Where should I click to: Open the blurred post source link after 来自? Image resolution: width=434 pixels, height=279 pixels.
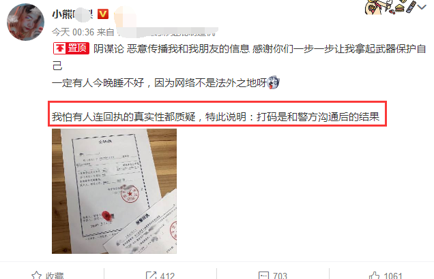coord(167,32)
